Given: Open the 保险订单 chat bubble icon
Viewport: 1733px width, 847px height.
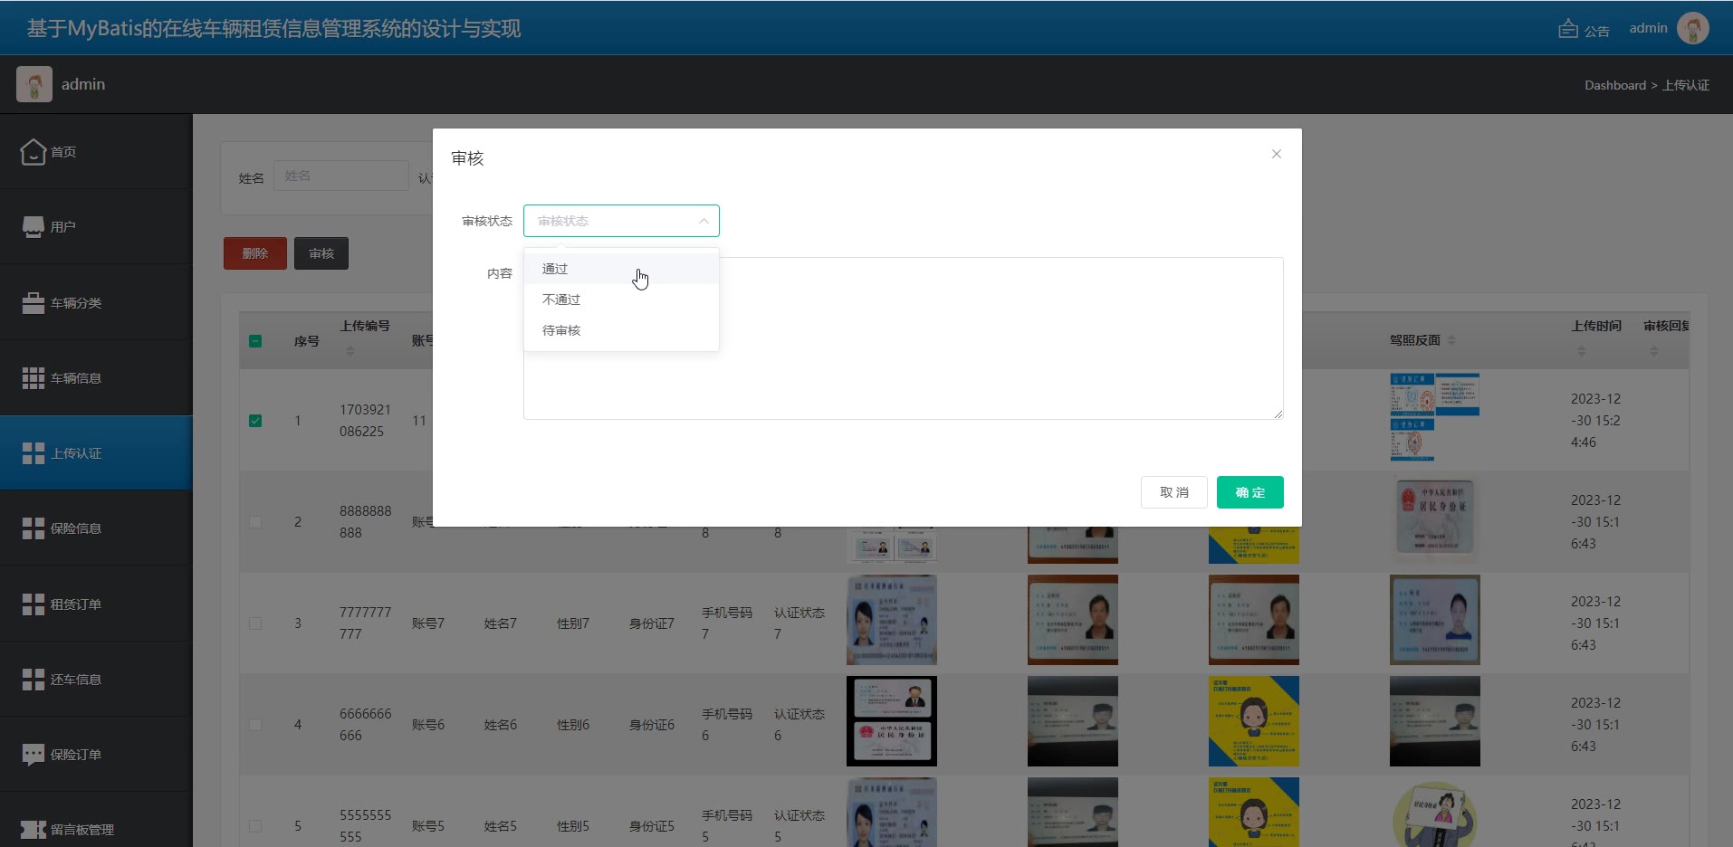Looking at the screenshot, I should point(34,755).
